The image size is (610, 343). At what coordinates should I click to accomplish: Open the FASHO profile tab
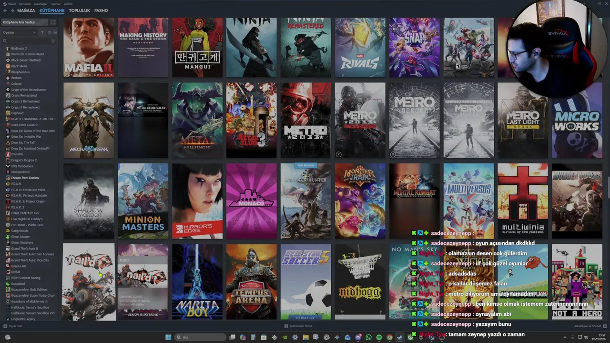pyautogui.click(x=101, y=10)
